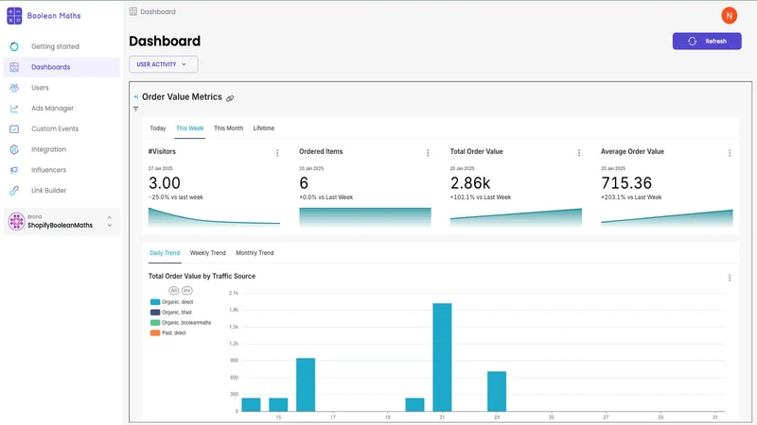Toggle the Paid, direct legend series
The width and height of the screenshot is (757, 425).
(168, 333)
